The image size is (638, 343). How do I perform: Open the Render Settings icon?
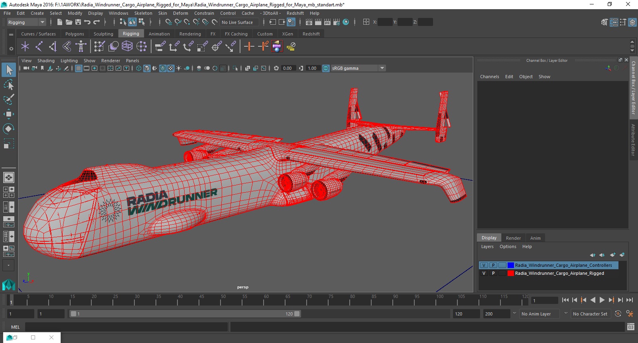(337, 22)
